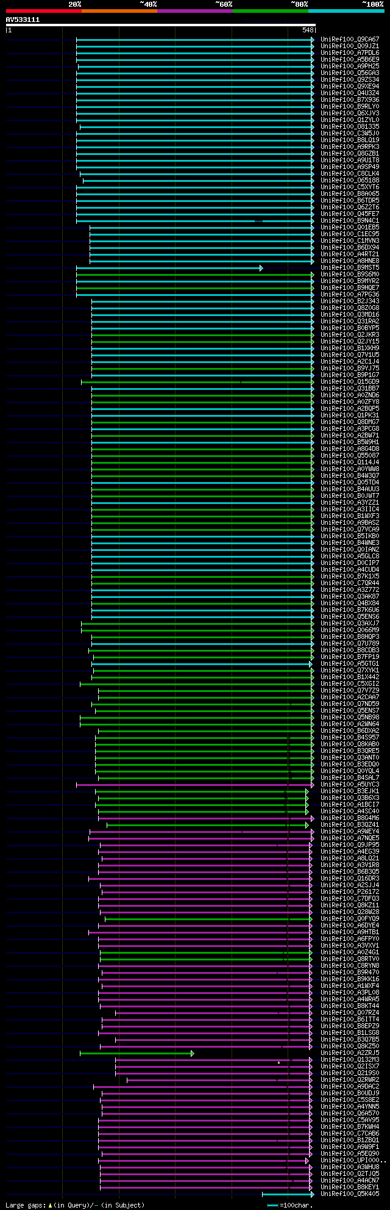Select the UniRef100_A5GTG1 label
Screen dimensions: 390x1210
coord(350,664)
